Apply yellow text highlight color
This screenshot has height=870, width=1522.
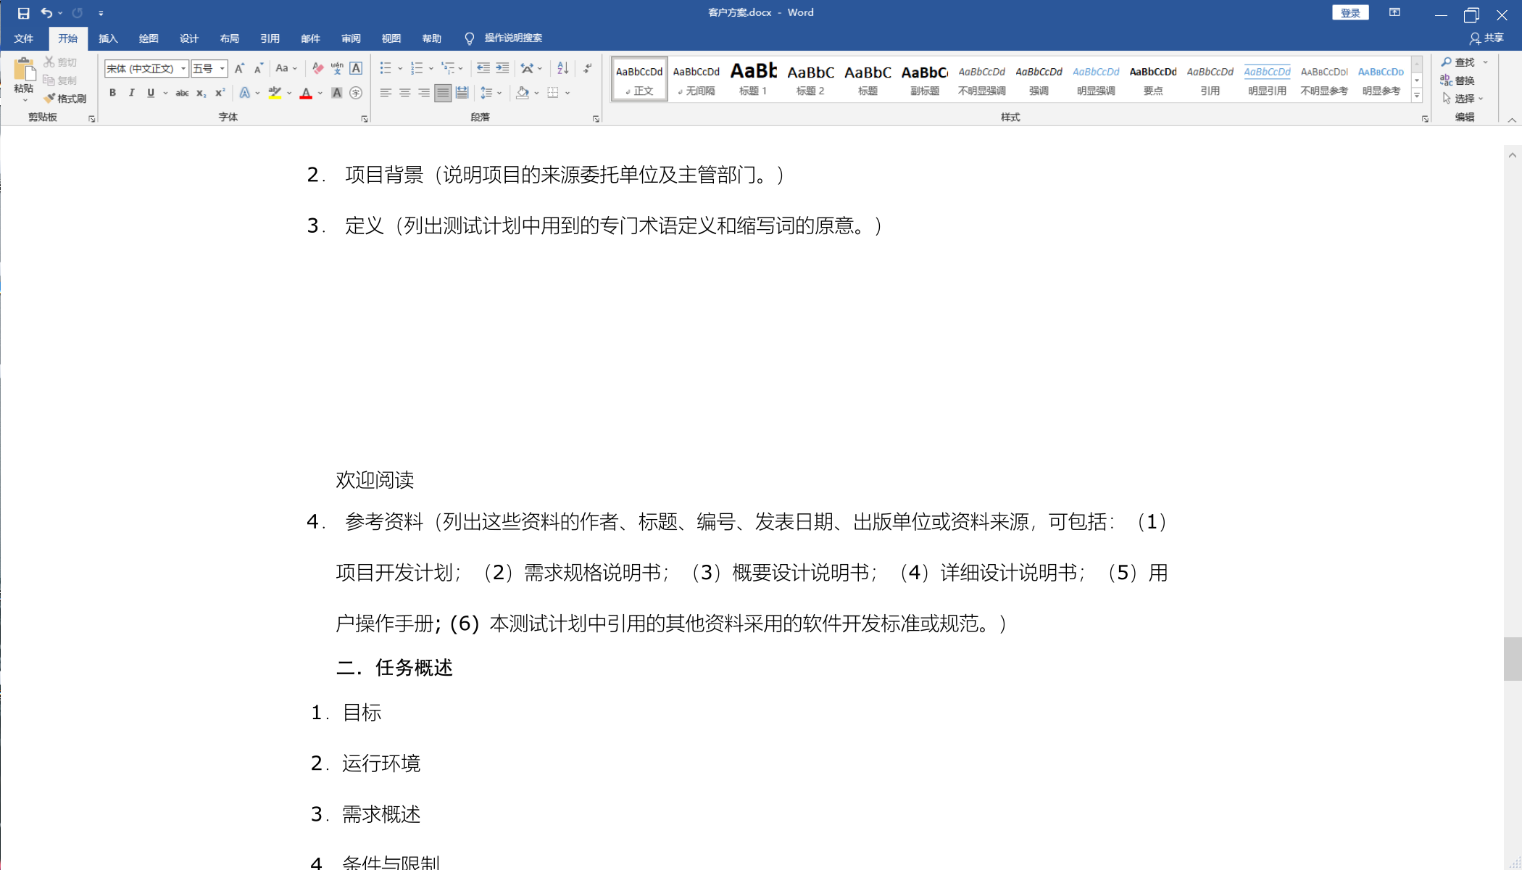click(x=274, y=93)
